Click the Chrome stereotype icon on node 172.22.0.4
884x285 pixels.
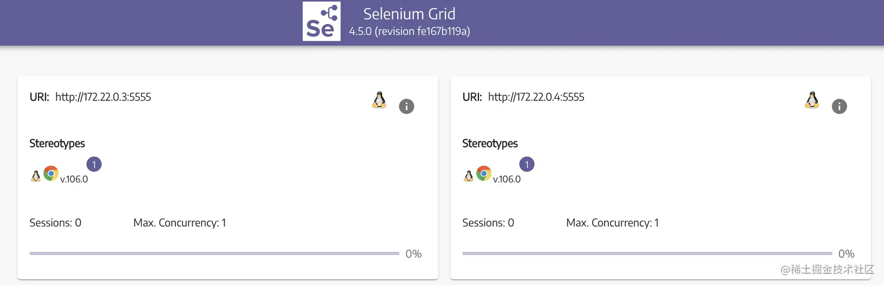point(484,173)
